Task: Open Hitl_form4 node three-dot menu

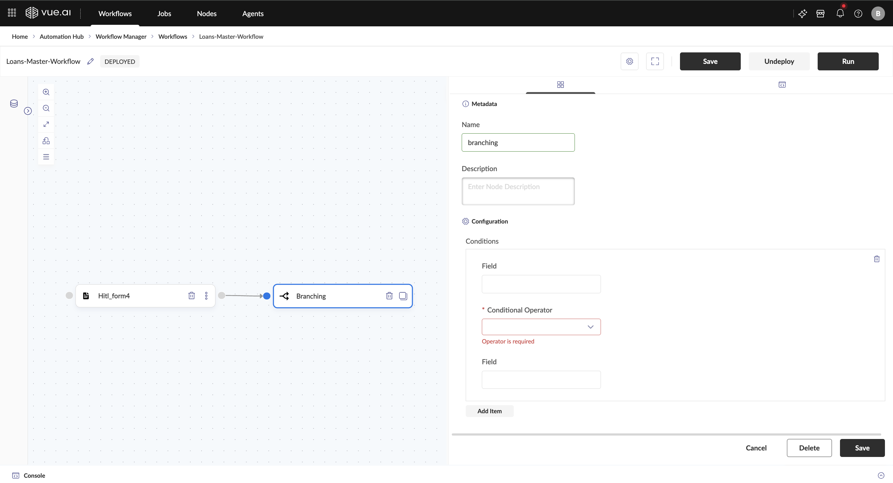Action: (206, 295)
